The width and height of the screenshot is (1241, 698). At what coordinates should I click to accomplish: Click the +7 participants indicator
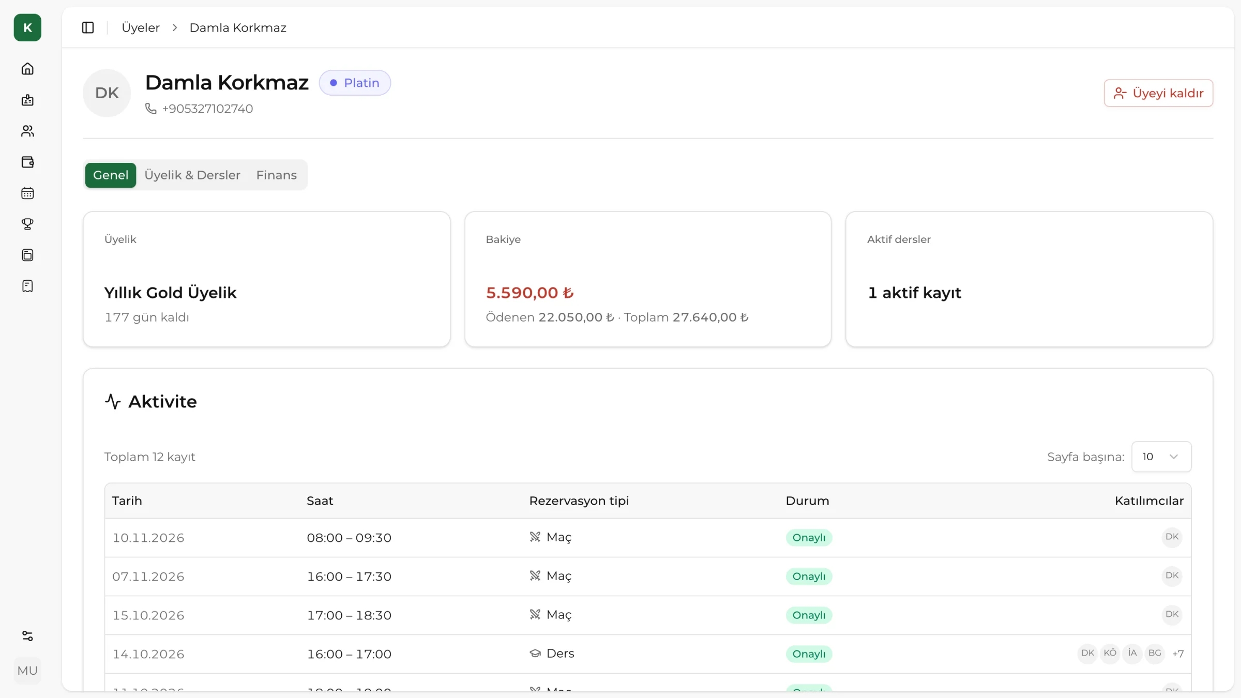[x=1178, y=654]
